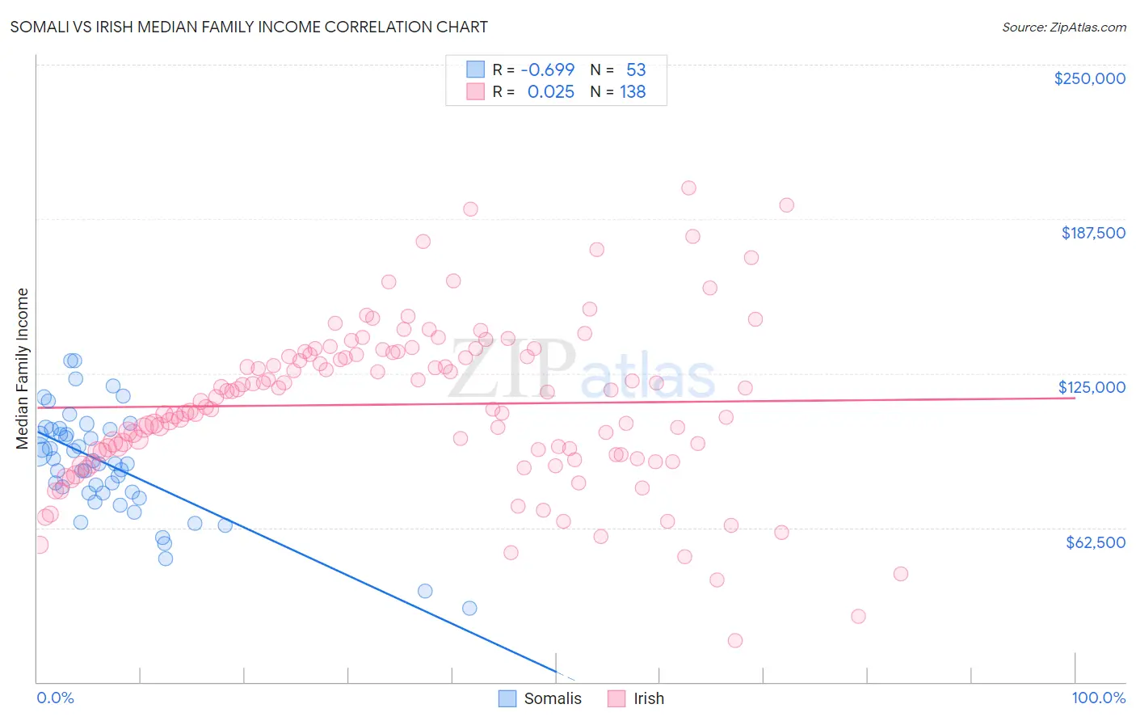Viewport: 1136px width, 721px height.
Task: Click the pink Irish swatch in bottom legend
Action: (x=616, y=698)
